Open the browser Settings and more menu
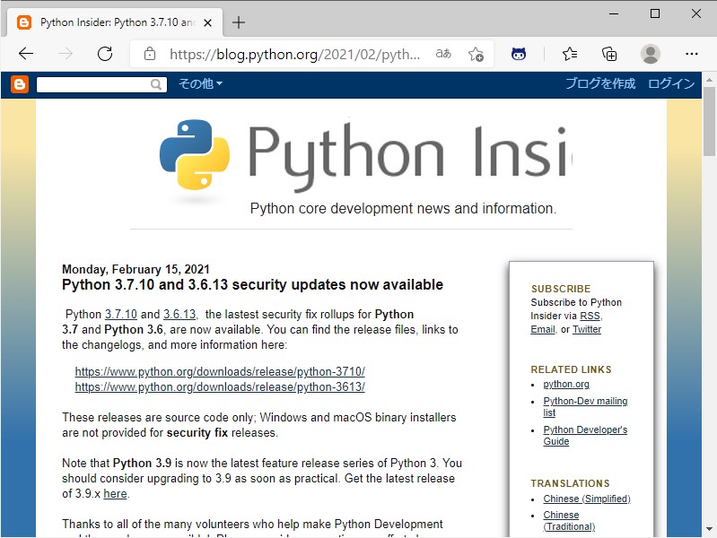This screenshot has width=717, height=538. tap(691, 54)
